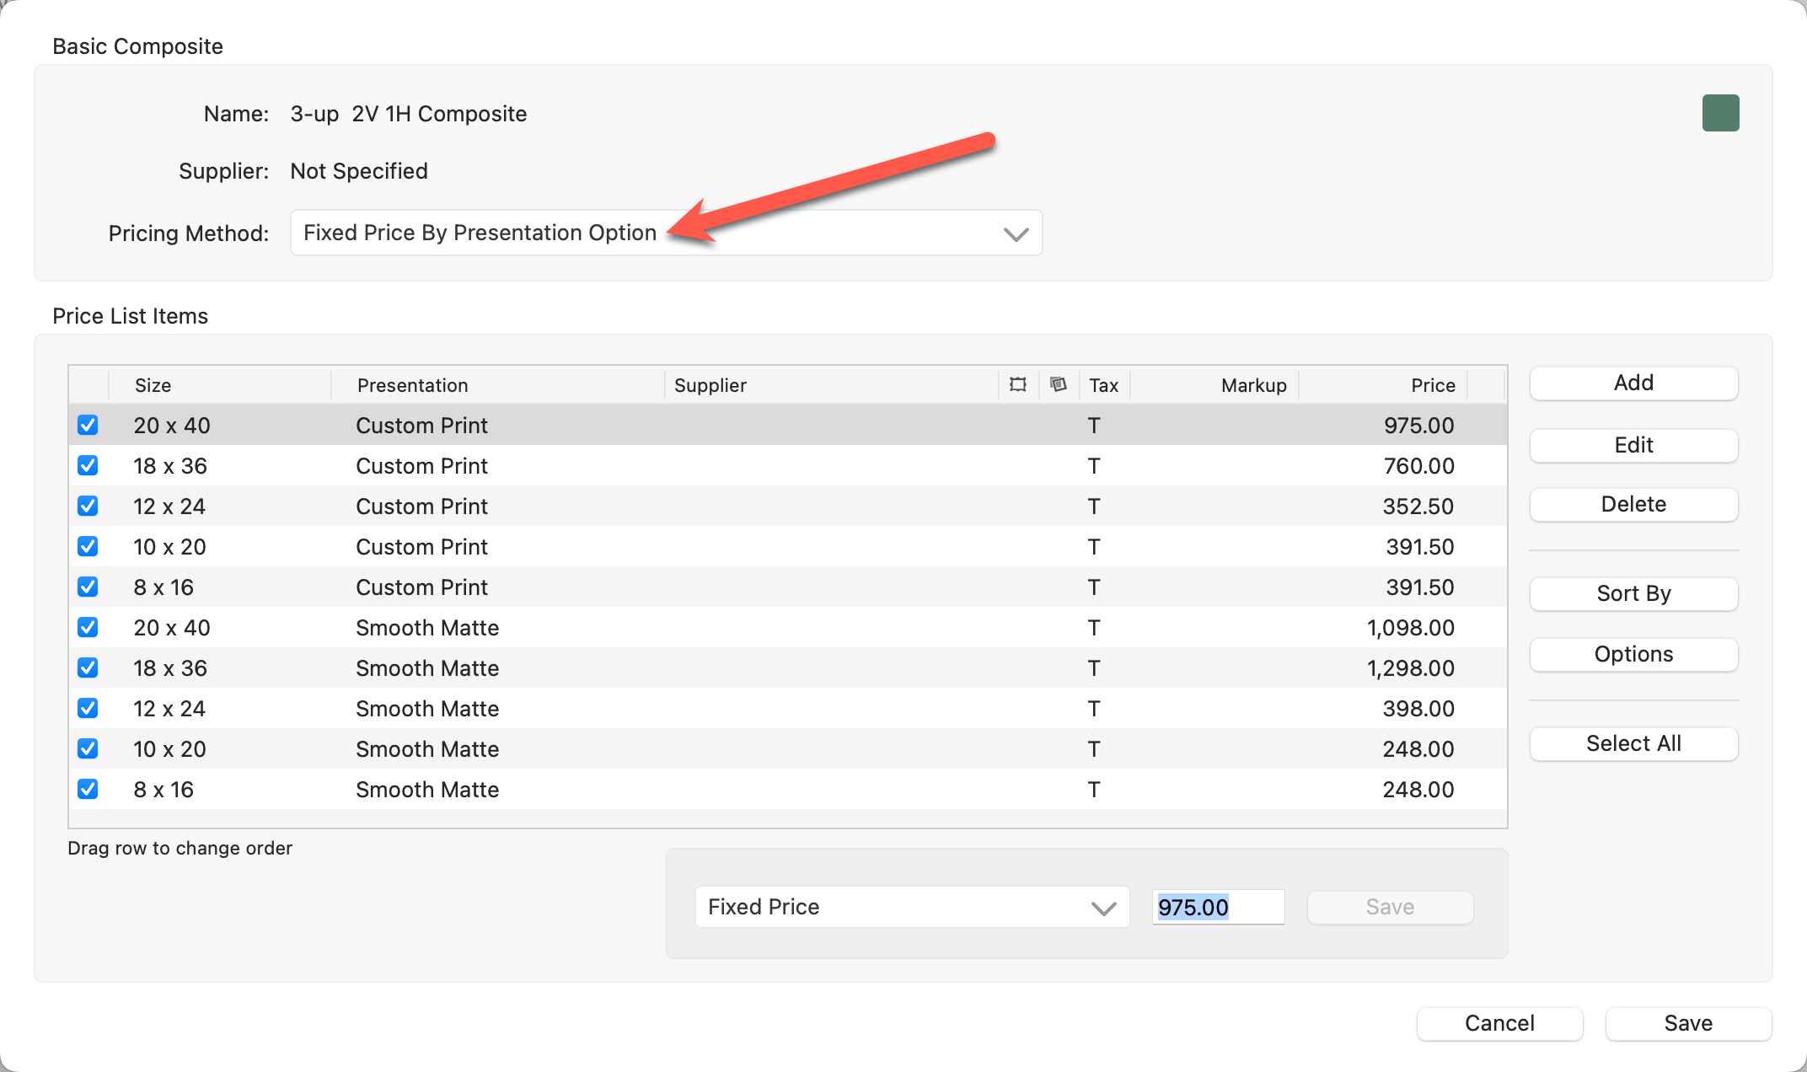
Task: Click the mat icon column header
Action: (x=1059, y=385)
